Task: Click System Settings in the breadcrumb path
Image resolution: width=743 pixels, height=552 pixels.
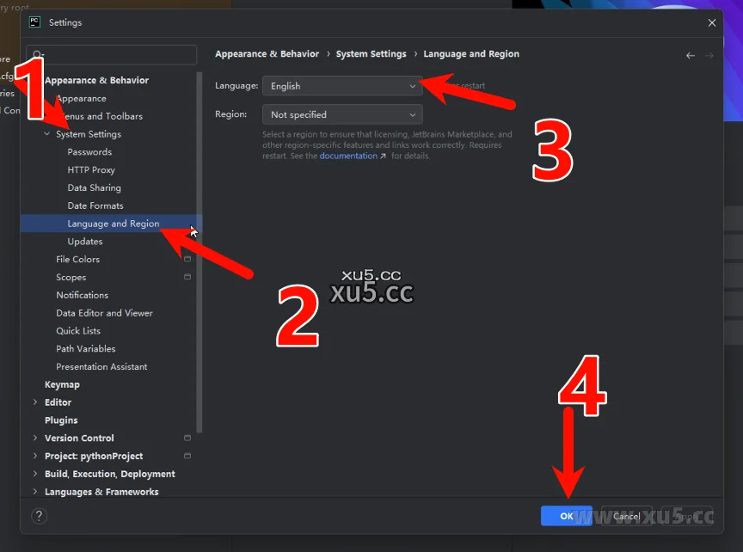Action: pos(371,54)
